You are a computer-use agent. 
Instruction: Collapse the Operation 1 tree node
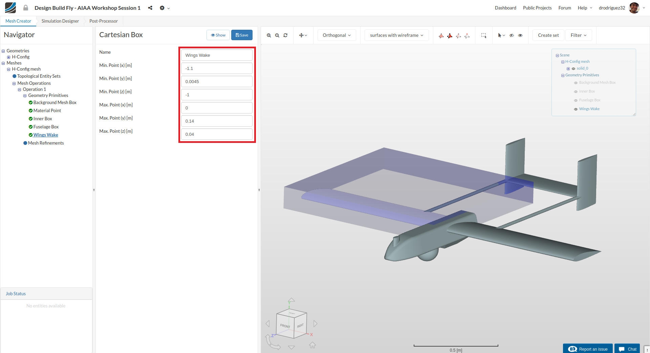point(20,90)
